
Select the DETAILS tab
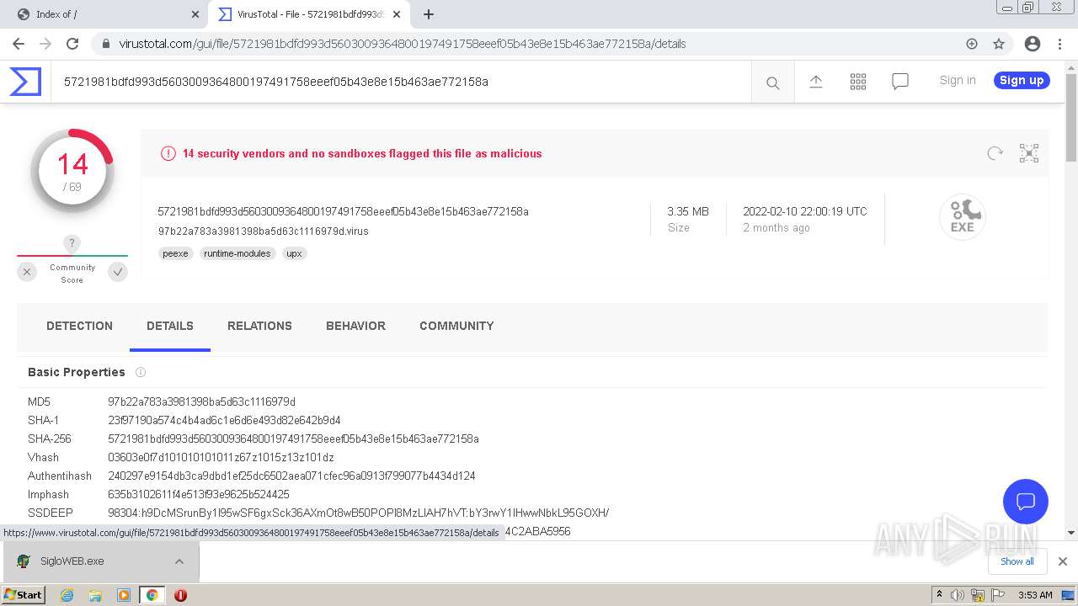click(170, 326)
